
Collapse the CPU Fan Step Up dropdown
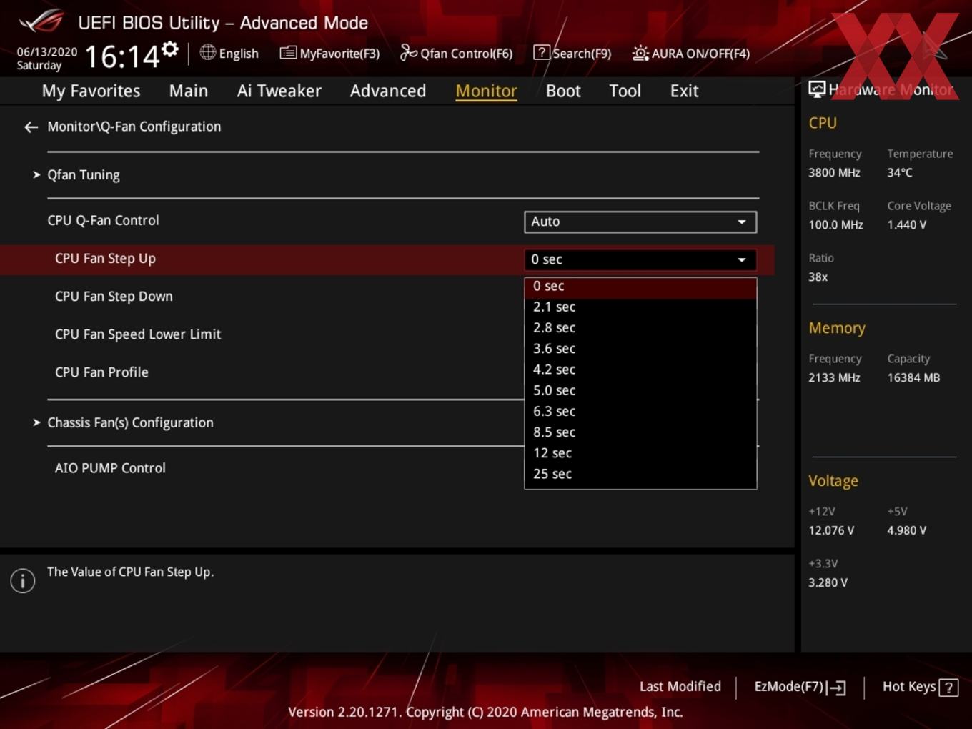click(640, 259)
